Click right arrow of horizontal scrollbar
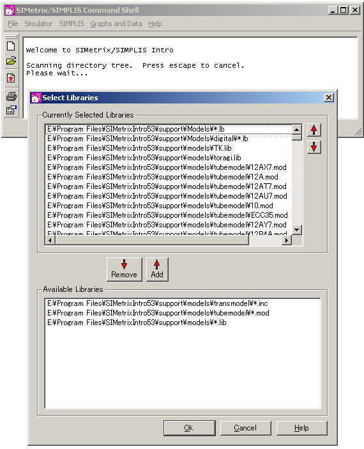Screen dimensions: 364x449 [x=286, y=240]
